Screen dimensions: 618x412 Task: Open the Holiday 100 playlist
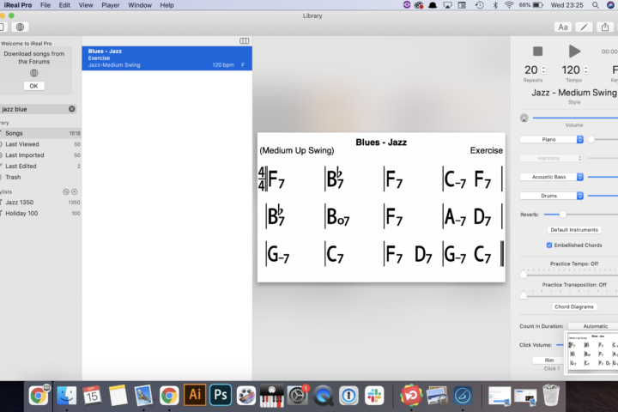click(40, 213)
